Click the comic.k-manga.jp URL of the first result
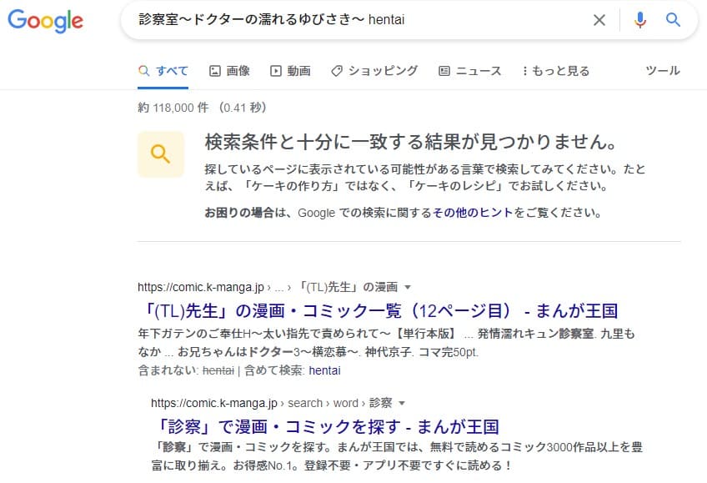 click(x=201, y=287)
